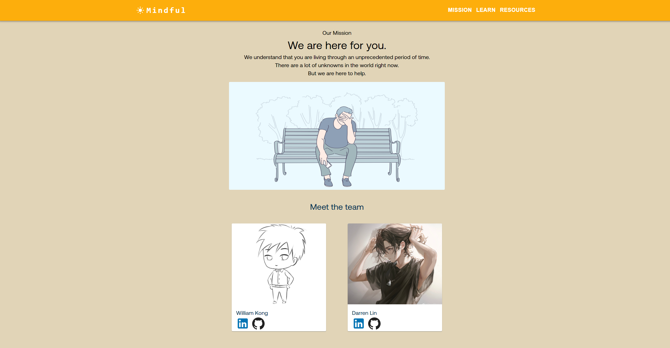Click the sun logo icon beside Mindful

click(x=140, y=10)
